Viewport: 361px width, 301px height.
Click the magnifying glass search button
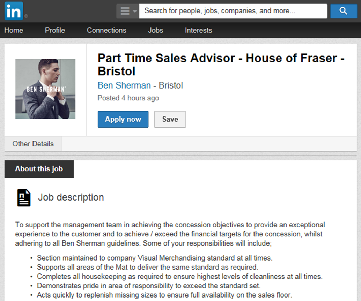[344, 11]
